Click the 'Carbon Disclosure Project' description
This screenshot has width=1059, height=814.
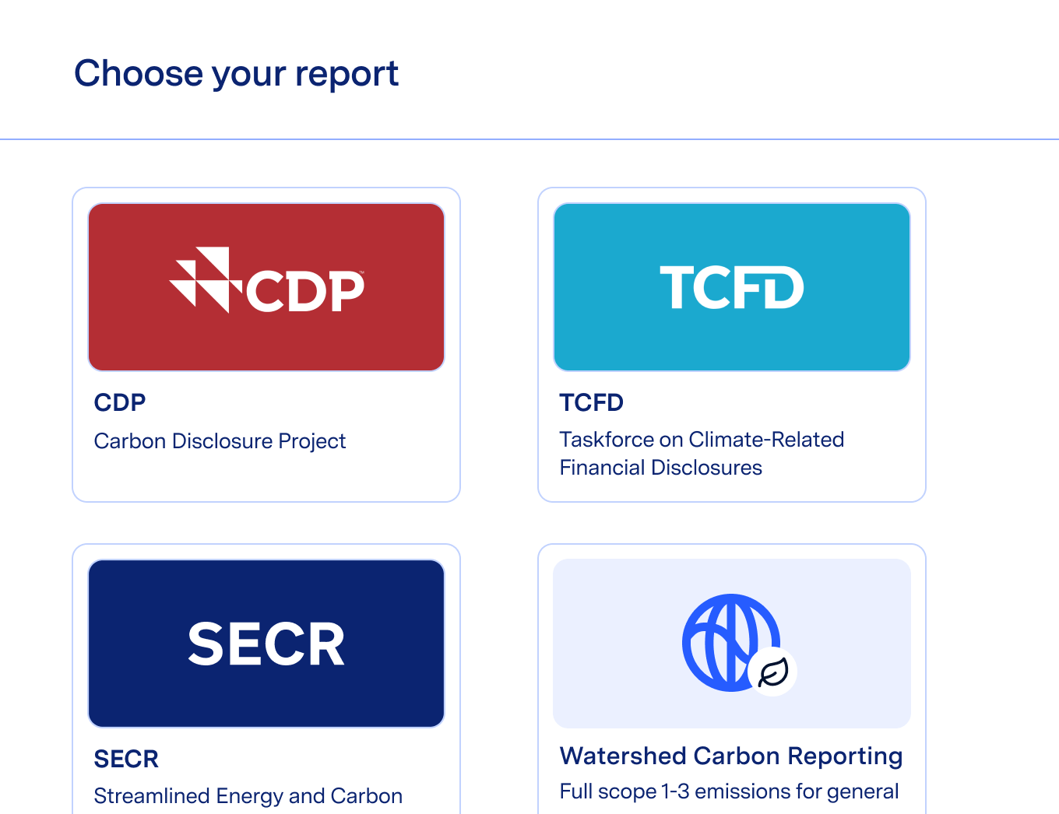(220, 441)
